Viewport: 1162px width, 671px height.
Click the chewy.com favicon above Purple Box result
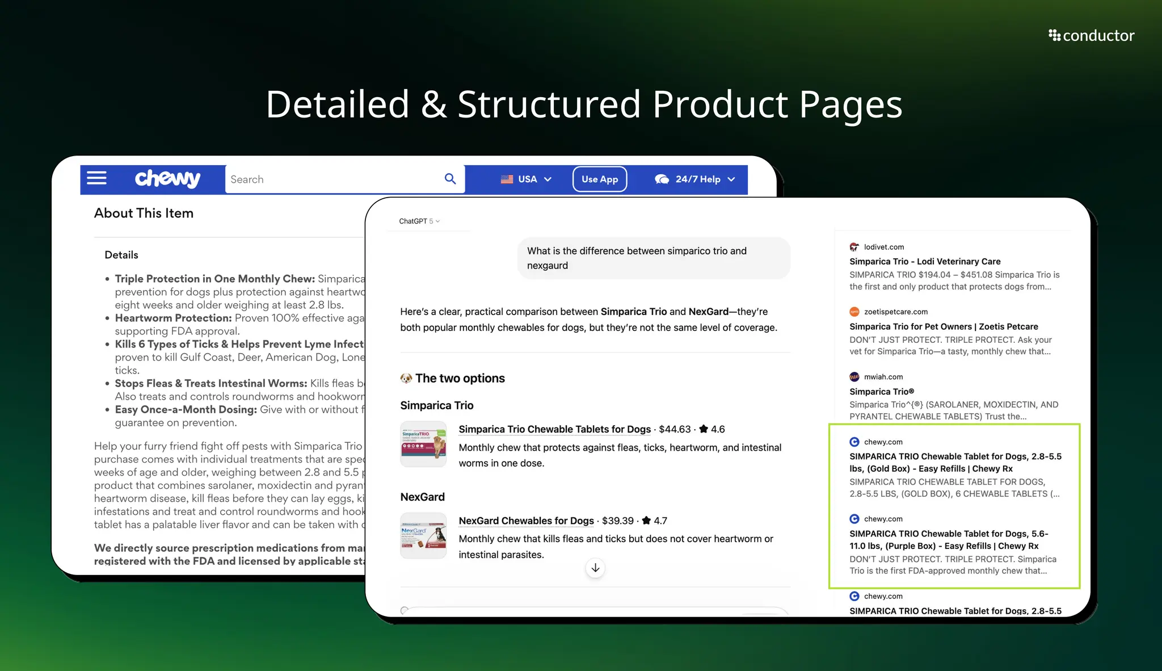tap(854, 519)
